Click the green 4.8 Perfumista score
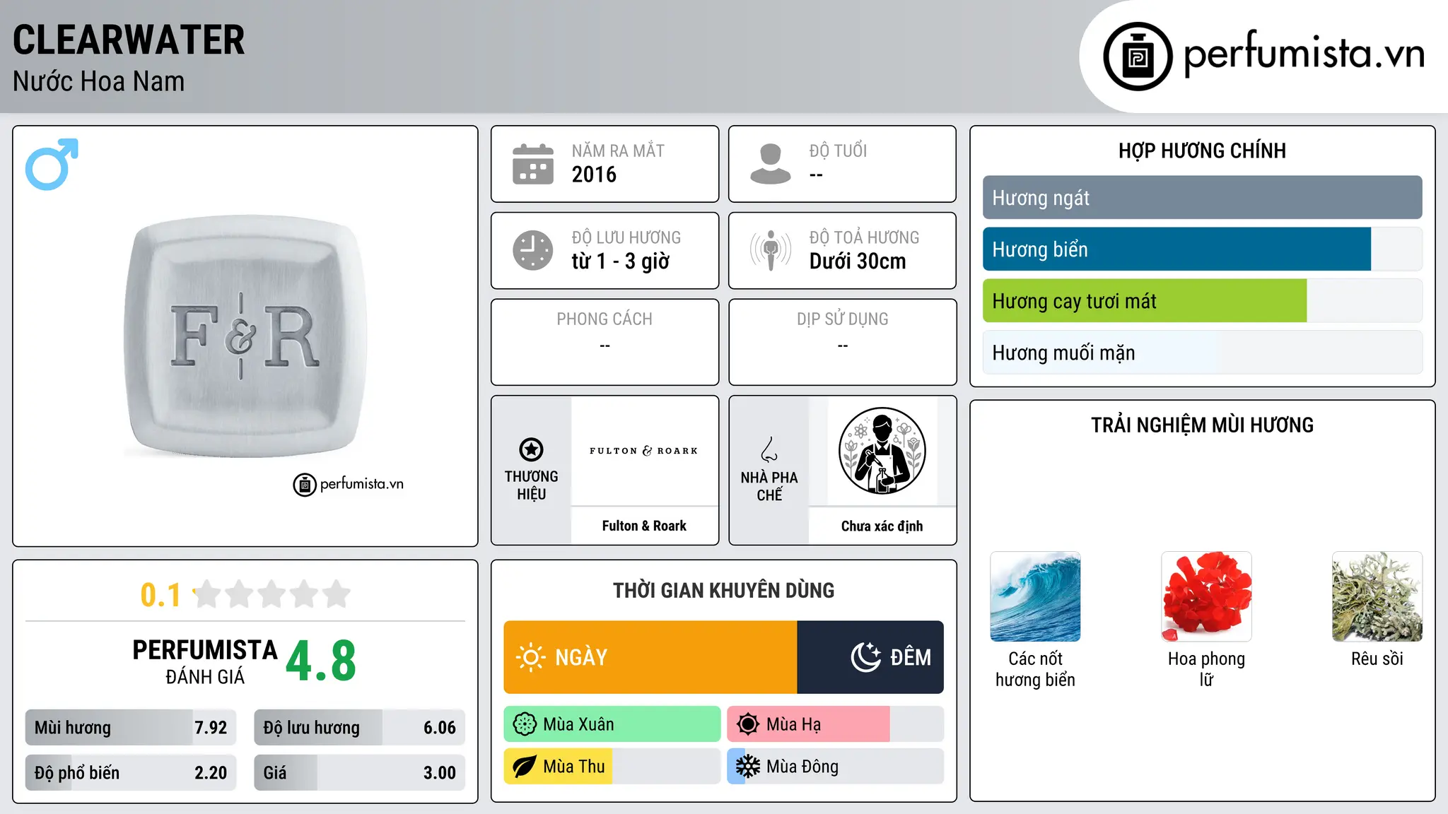The width and height of the screenshot is (1448, 814). point(321,661)
